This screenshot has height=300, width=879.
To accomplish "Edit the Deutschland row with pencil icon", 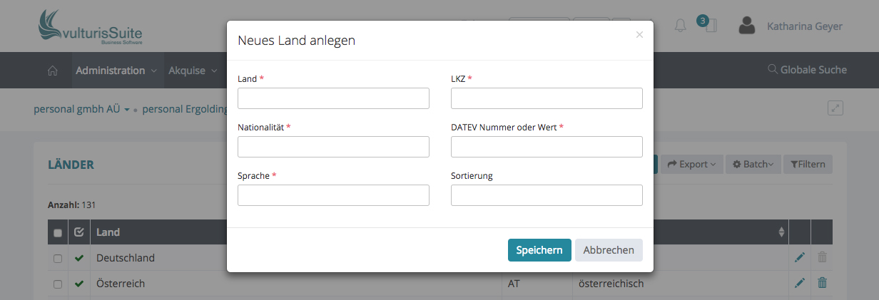I will click(800, 257).
